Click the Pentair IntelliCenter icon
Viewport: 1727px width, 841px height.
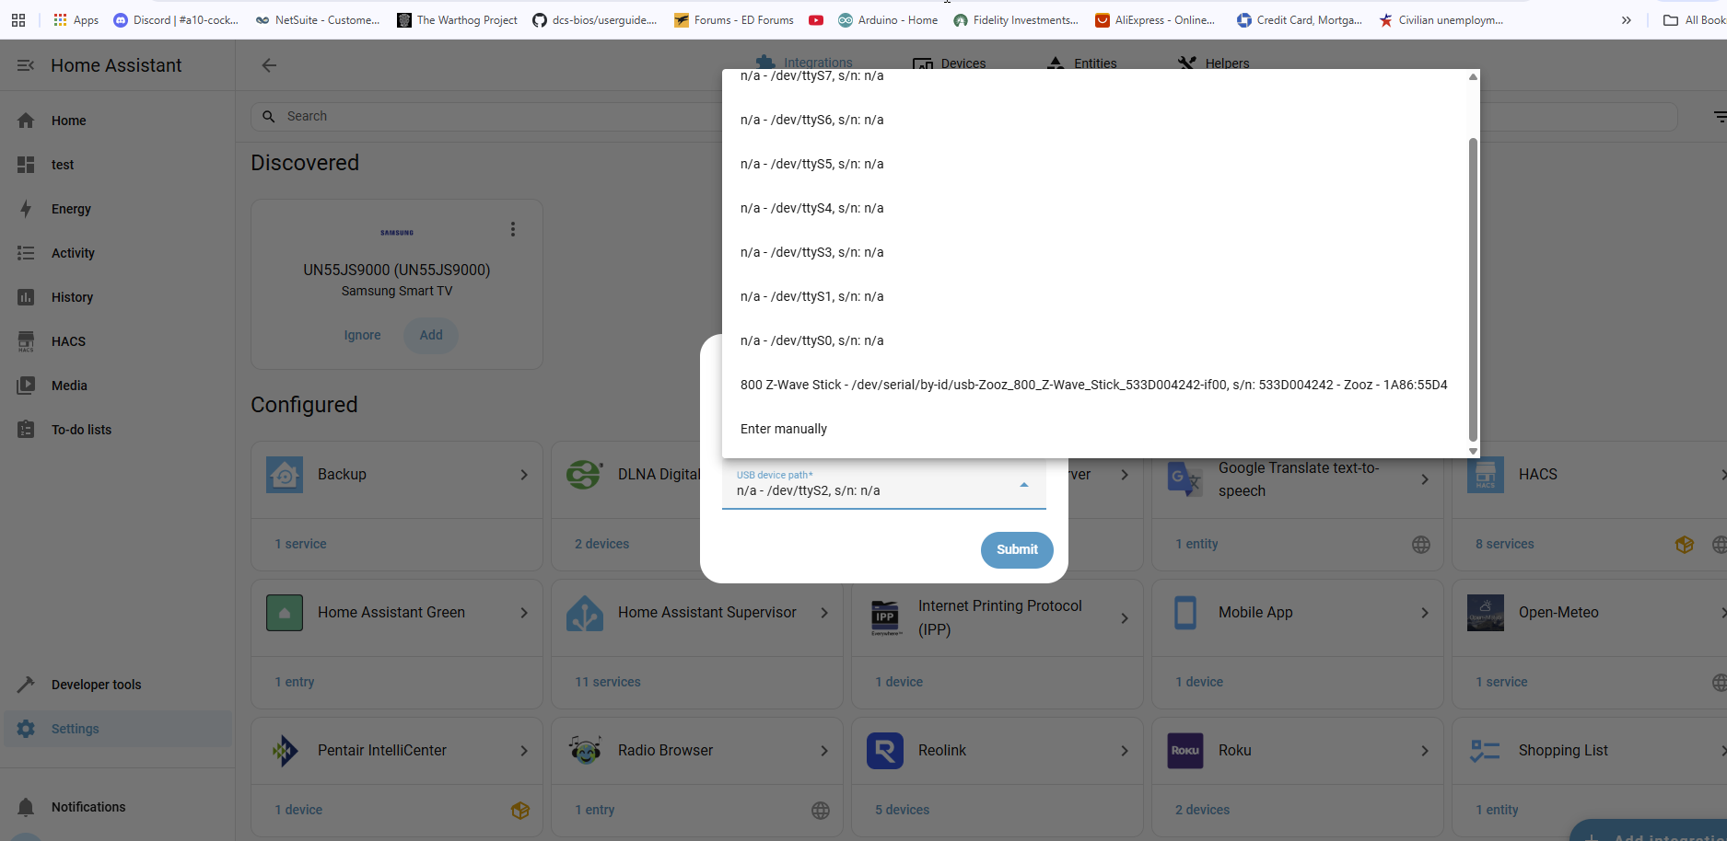[x=285, y=751]
